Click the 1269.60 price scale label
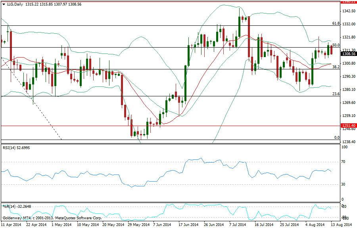This screenshot has height=228, width=357. click(348, 103)
